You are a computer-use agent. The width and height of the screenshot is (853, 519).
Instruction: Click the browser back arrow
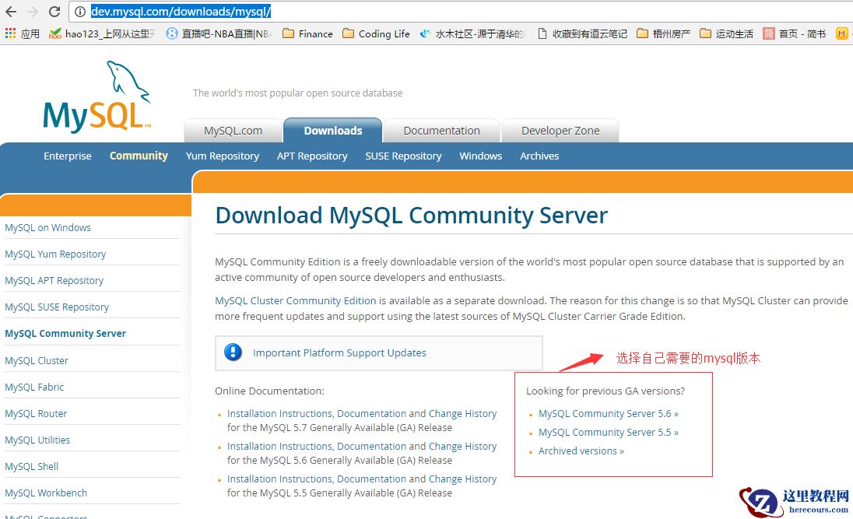point(11,12)
